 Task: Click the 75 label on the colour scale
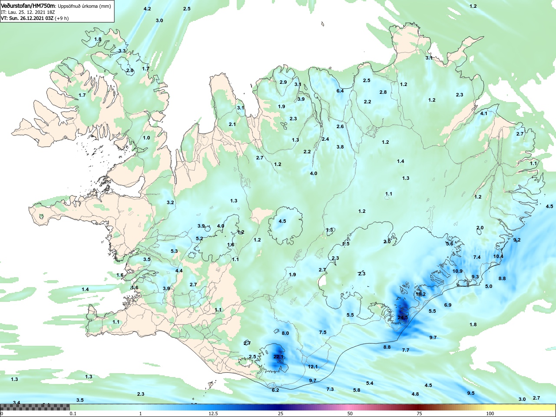[x=419, y=414]
